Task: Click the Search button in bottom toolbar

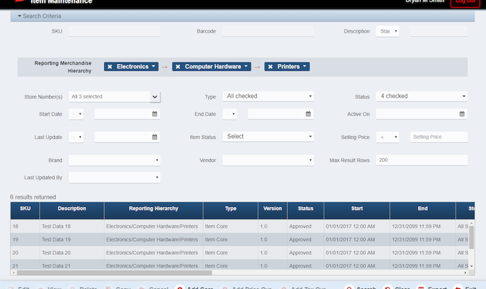Action: pos(361,288)
